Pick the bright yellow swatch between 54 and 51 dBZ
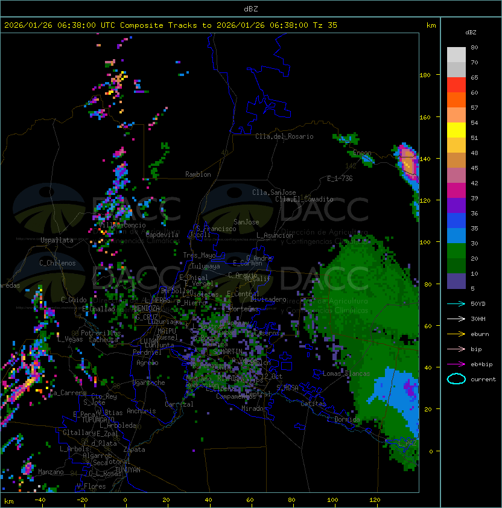 (456, 130)
